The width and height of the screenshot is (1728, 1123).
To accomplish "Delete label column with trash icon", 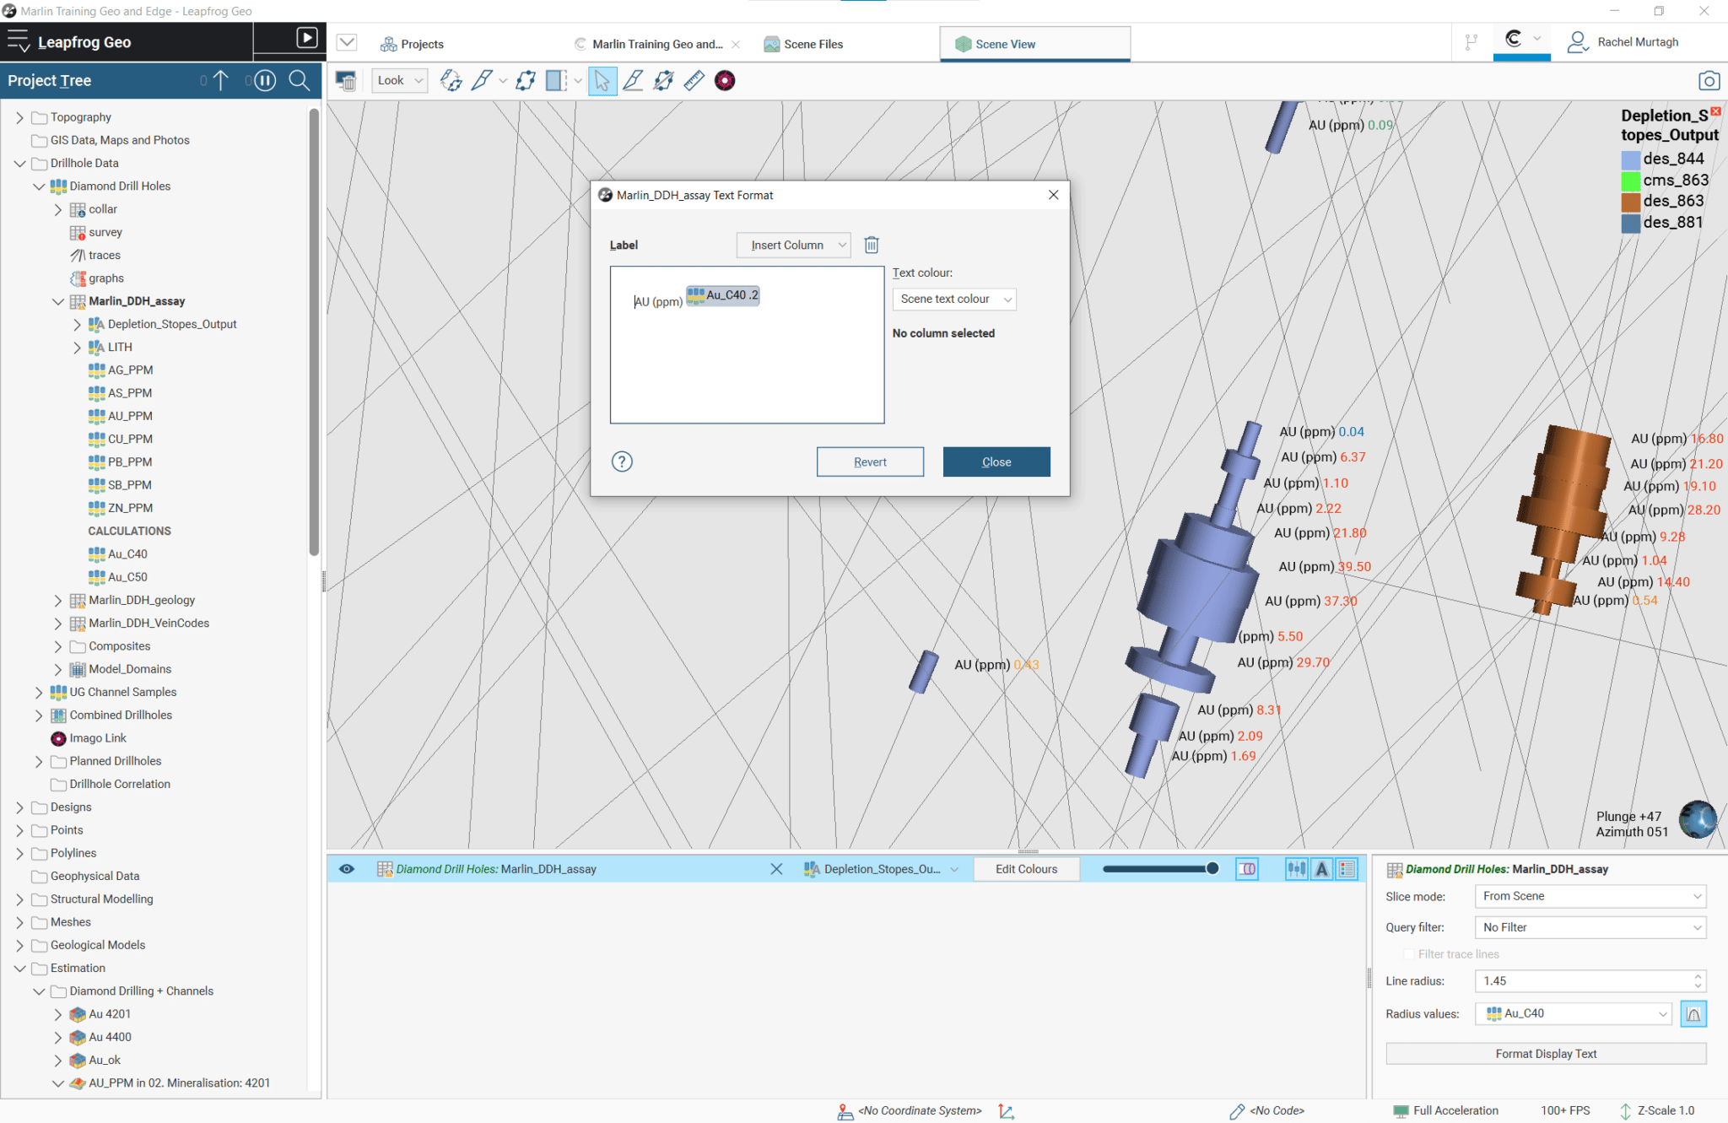I will (x=872, y=245).
